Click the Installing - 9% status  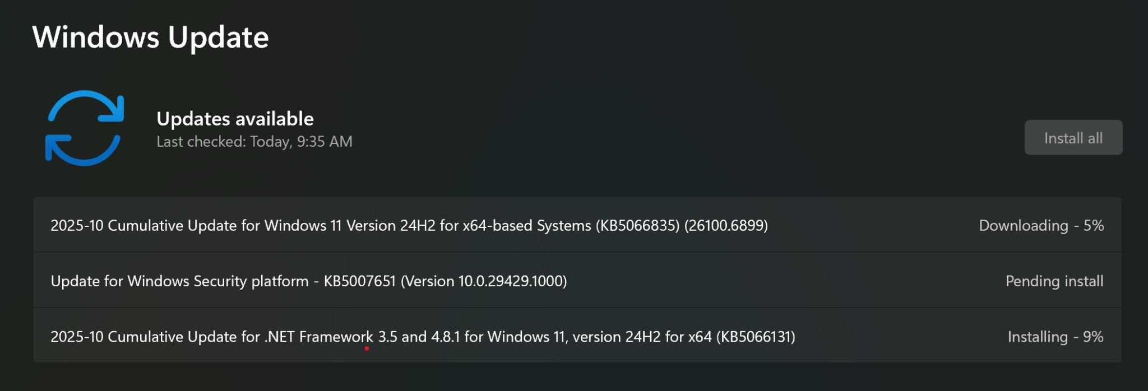[x=1055, y=337]
